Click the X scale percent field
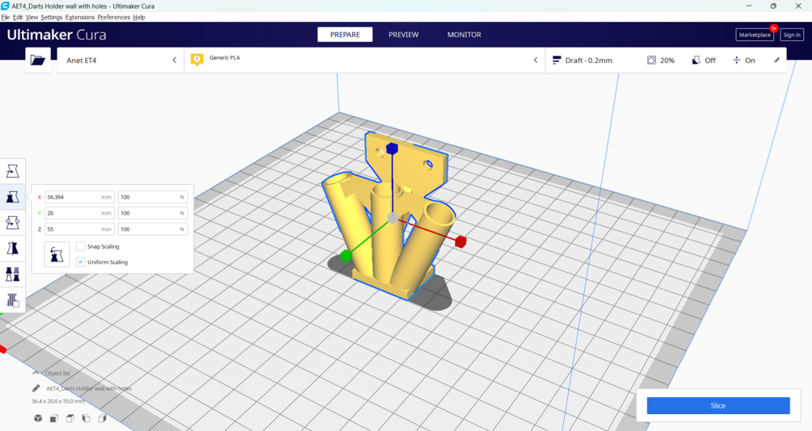The width and height of the screenshot is (812, 431). [x=152, y=197]
